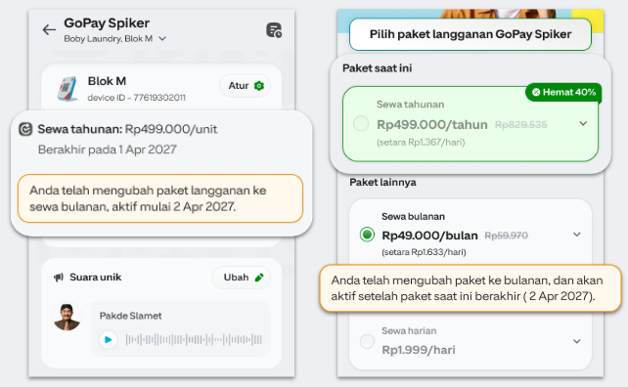This screenshot has height=387, width=628.
Task: Expand the Sewa bulanan package details chevron
Action: [577, 235]
